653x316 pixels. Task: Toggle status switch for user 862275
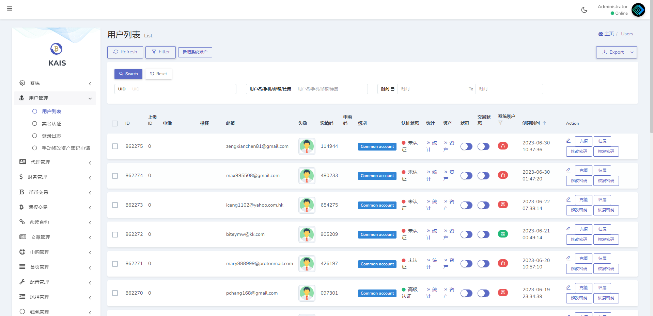coord(466,146)
